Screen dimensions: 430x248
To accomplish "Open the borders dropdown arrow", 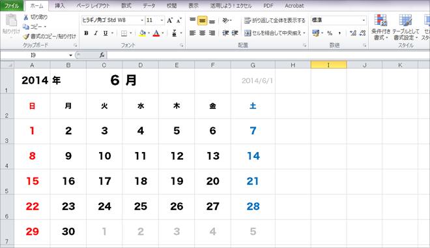I will (131, 33).
